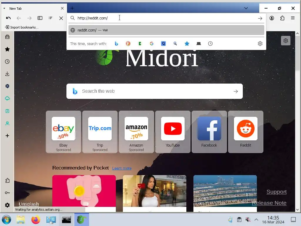Open the aerial coastline Pocket story
301x226 pixels.
[x=225, y=193]
